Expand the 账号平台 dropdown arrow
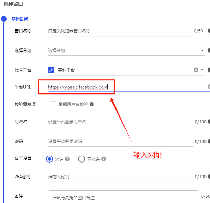This screenshot has height=203, width=210. [x=202, y=70]
